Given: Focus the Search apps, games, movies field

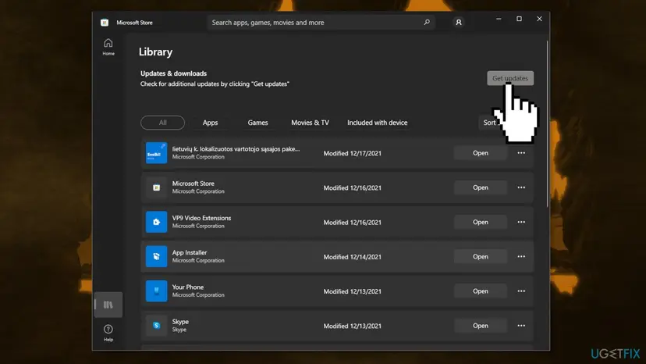Looking at the screenshot, I should (x=321, y=23).
